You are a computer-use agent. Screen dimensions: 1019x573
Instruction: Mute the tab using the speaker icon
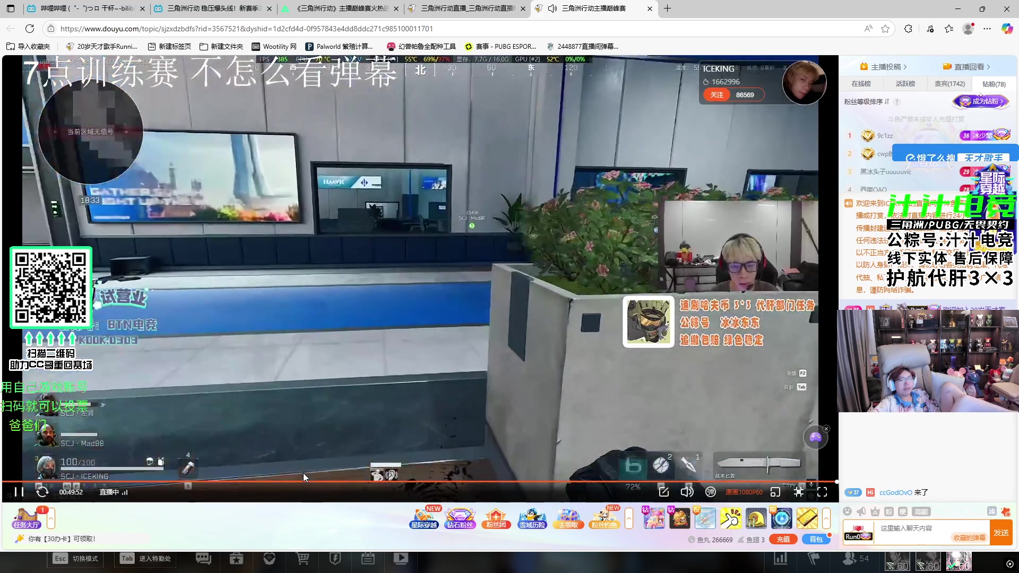coord(552,8)
